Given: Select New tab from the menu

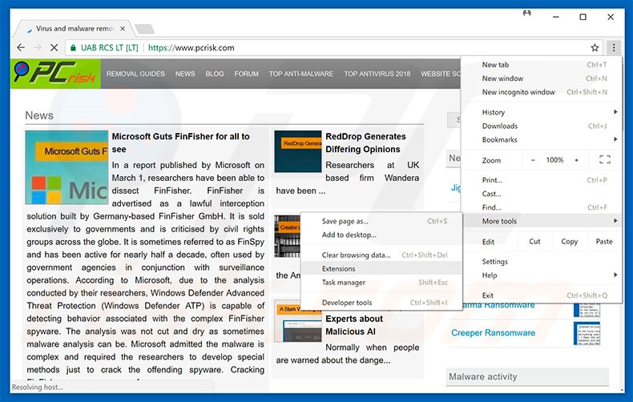Looking at the screenshot, I should (542, 65).
